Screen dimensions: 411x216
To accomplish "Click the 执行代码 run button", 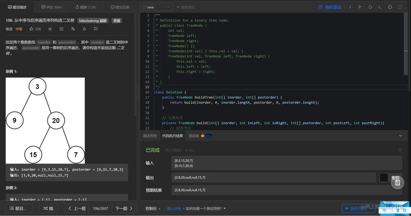I will [x=358, y=208].
